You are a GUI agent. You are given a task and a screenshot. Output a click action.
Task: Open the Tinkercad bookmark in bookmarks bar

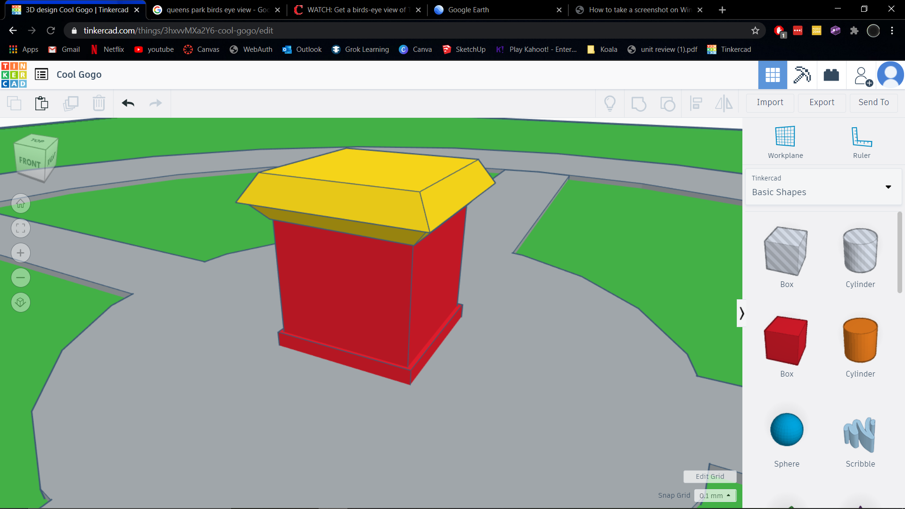[x=729, y=49]
